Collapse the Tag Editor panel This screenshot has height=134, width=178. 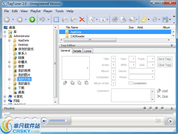(x=172, y=45)
